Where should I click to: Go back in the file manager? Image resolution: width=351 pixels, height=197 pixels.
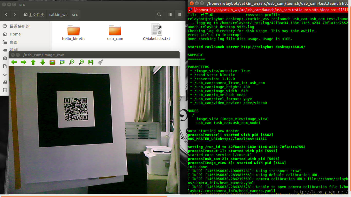point(6,15)
